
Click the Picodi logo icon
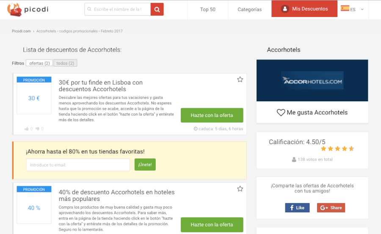[14, 9]
